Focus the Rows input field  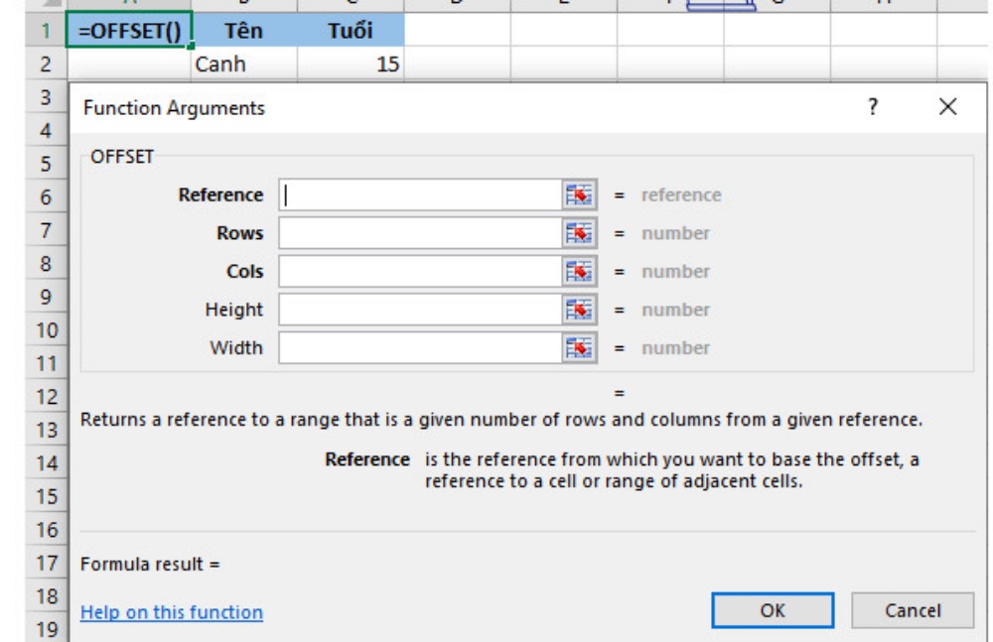click(419, 233)
